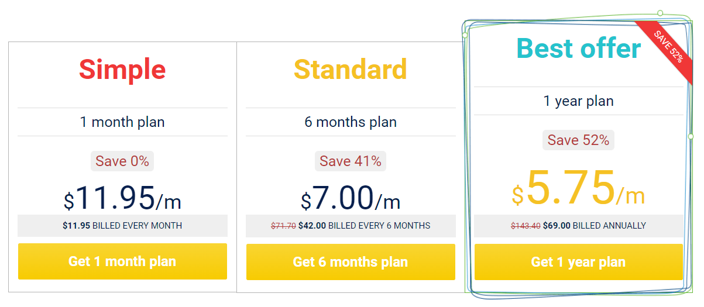Click the 1 year plan label
Screen dimensions: 704x307
578,101
